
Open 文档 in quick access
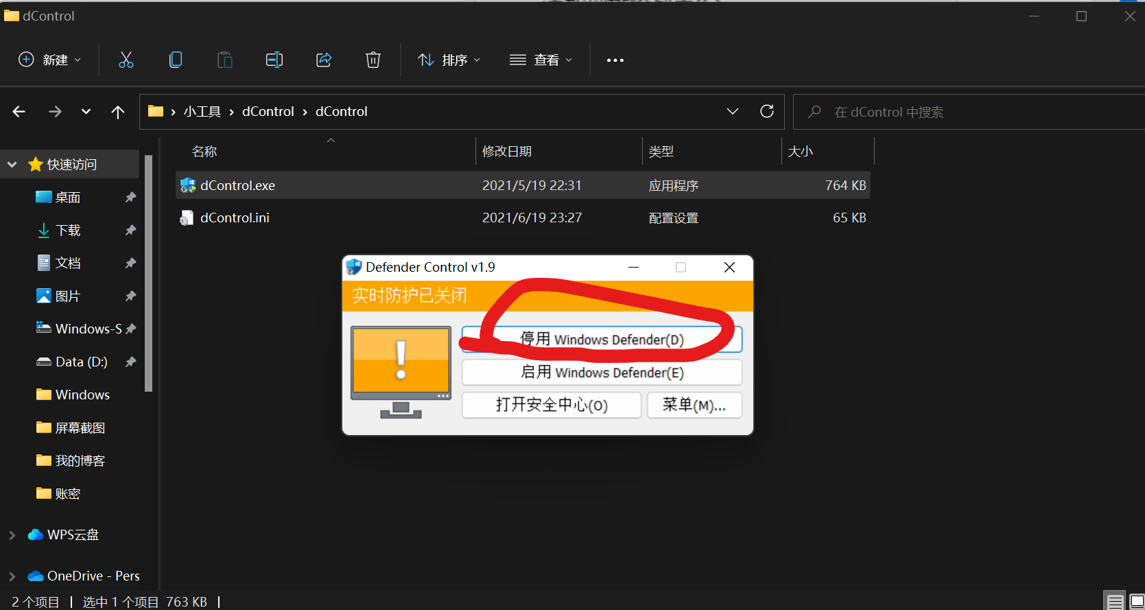(x=68, y=263)
